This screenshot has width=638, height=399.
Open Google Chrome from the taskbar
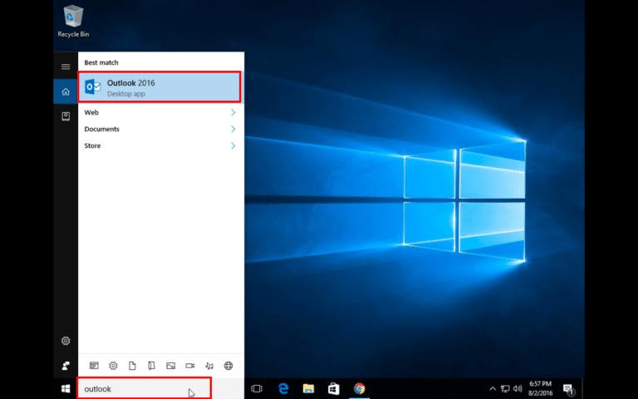point(359,389)
